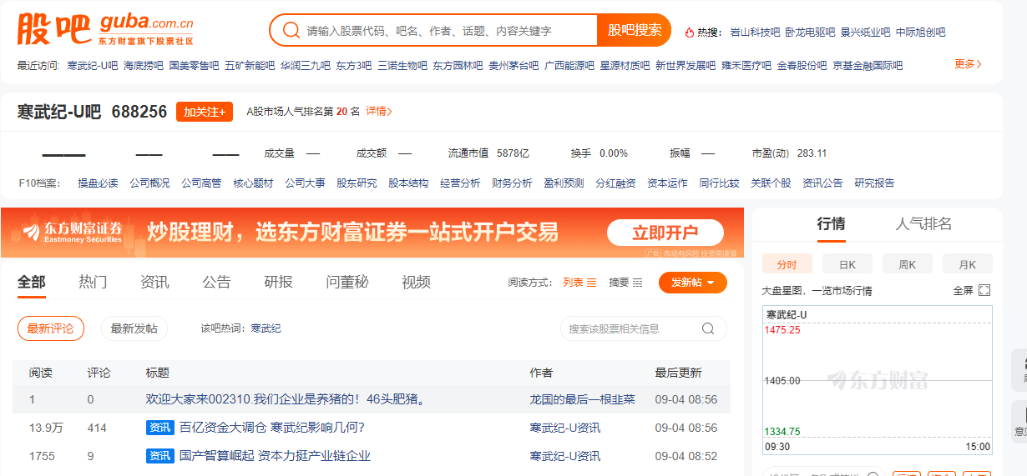The height and width of the screenshot is (476, 1027).
Task: Click the fullscreen icon beside 全屏
Action: (984, 290)
